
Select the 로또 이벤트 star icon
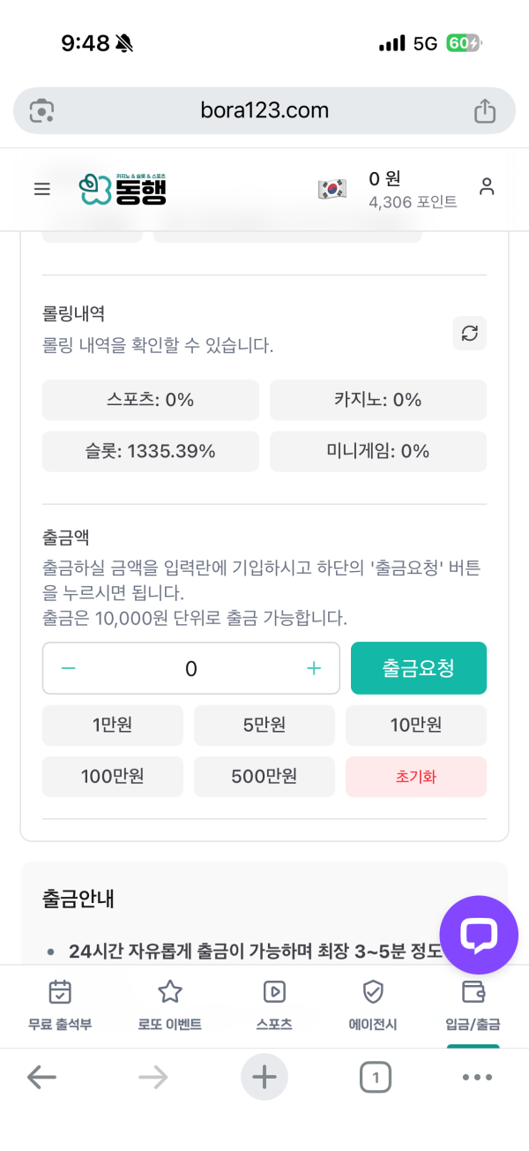tap(168, 992)
